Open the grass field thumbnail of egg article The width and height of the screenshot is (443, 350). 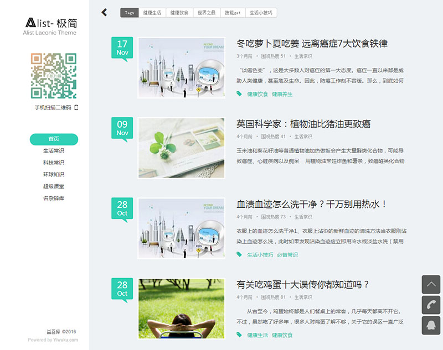click(182, 308)
